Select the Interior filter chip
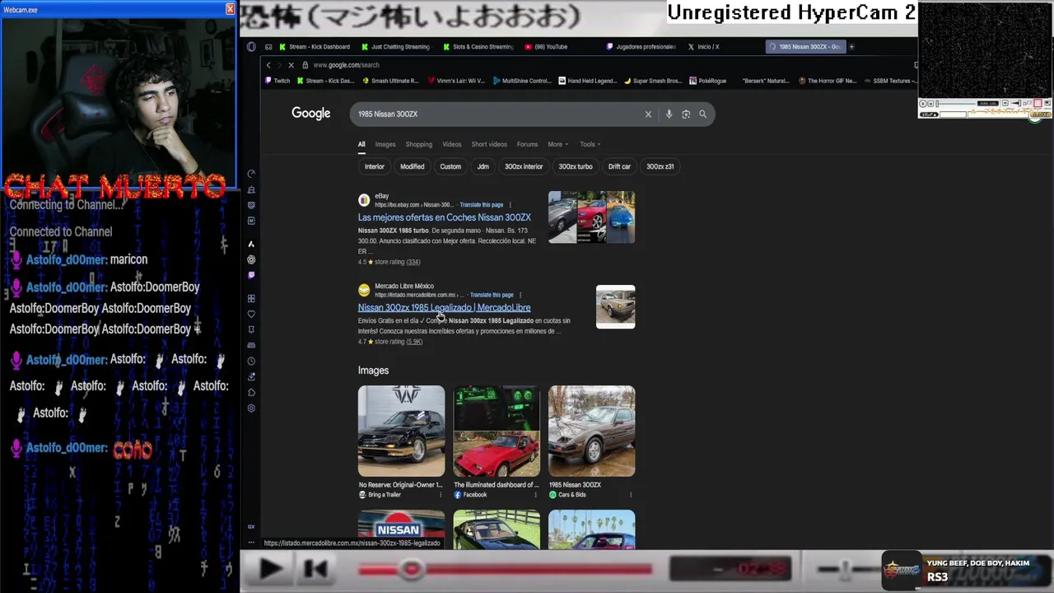The height and width of the screenshot is (593, 1054). (x=375, y=166)
